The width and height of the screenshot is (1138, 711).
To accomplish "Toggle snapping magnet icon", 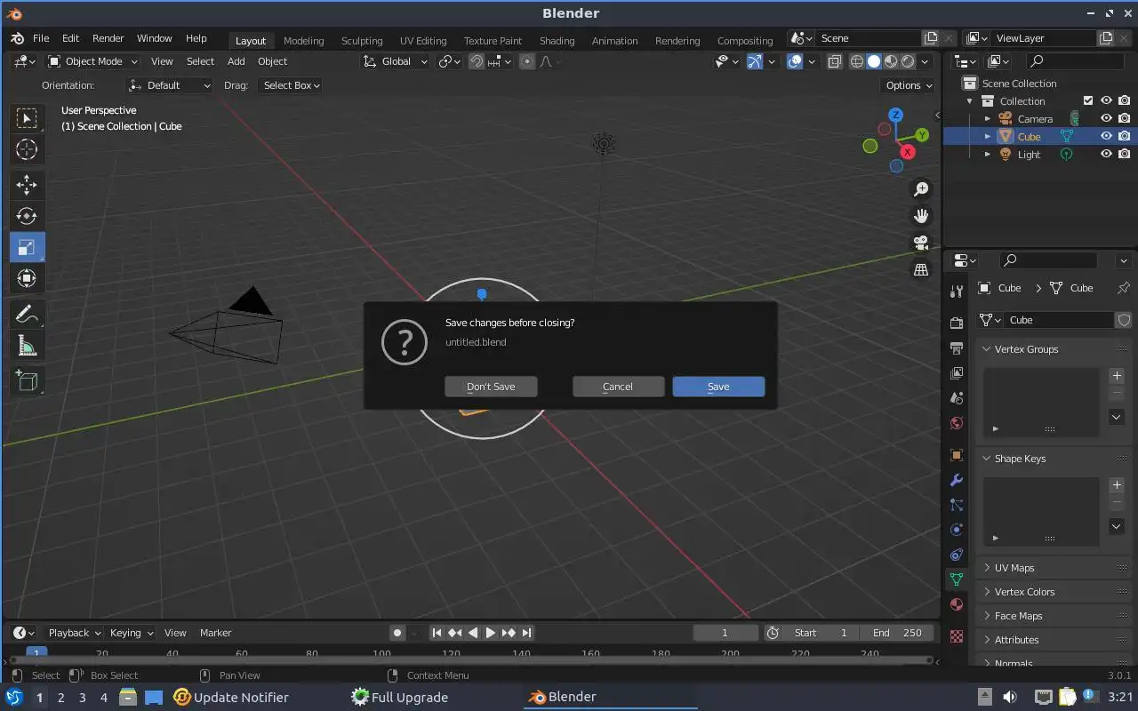I will [477, 61].
